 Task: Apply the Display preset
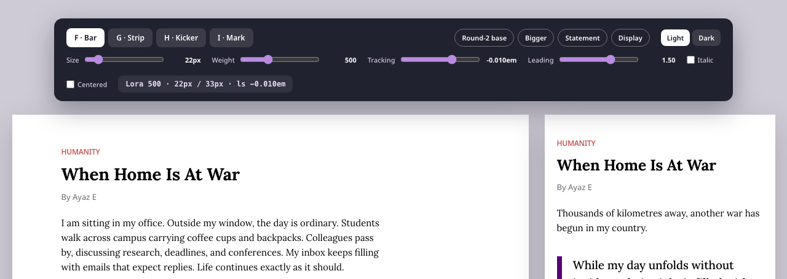point(630,38)
